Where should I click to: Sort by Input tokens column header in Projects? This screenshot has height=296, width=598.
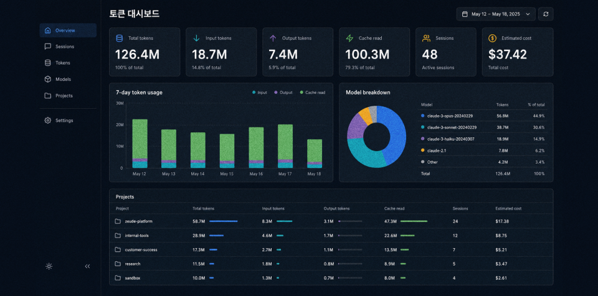click(x=273, y=209)
